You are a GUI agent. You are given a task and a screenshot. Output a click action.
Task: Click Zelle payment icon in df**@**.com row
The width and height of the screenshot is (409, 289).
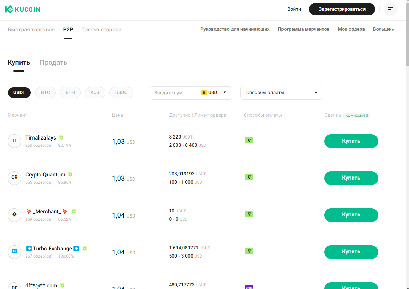249,287
